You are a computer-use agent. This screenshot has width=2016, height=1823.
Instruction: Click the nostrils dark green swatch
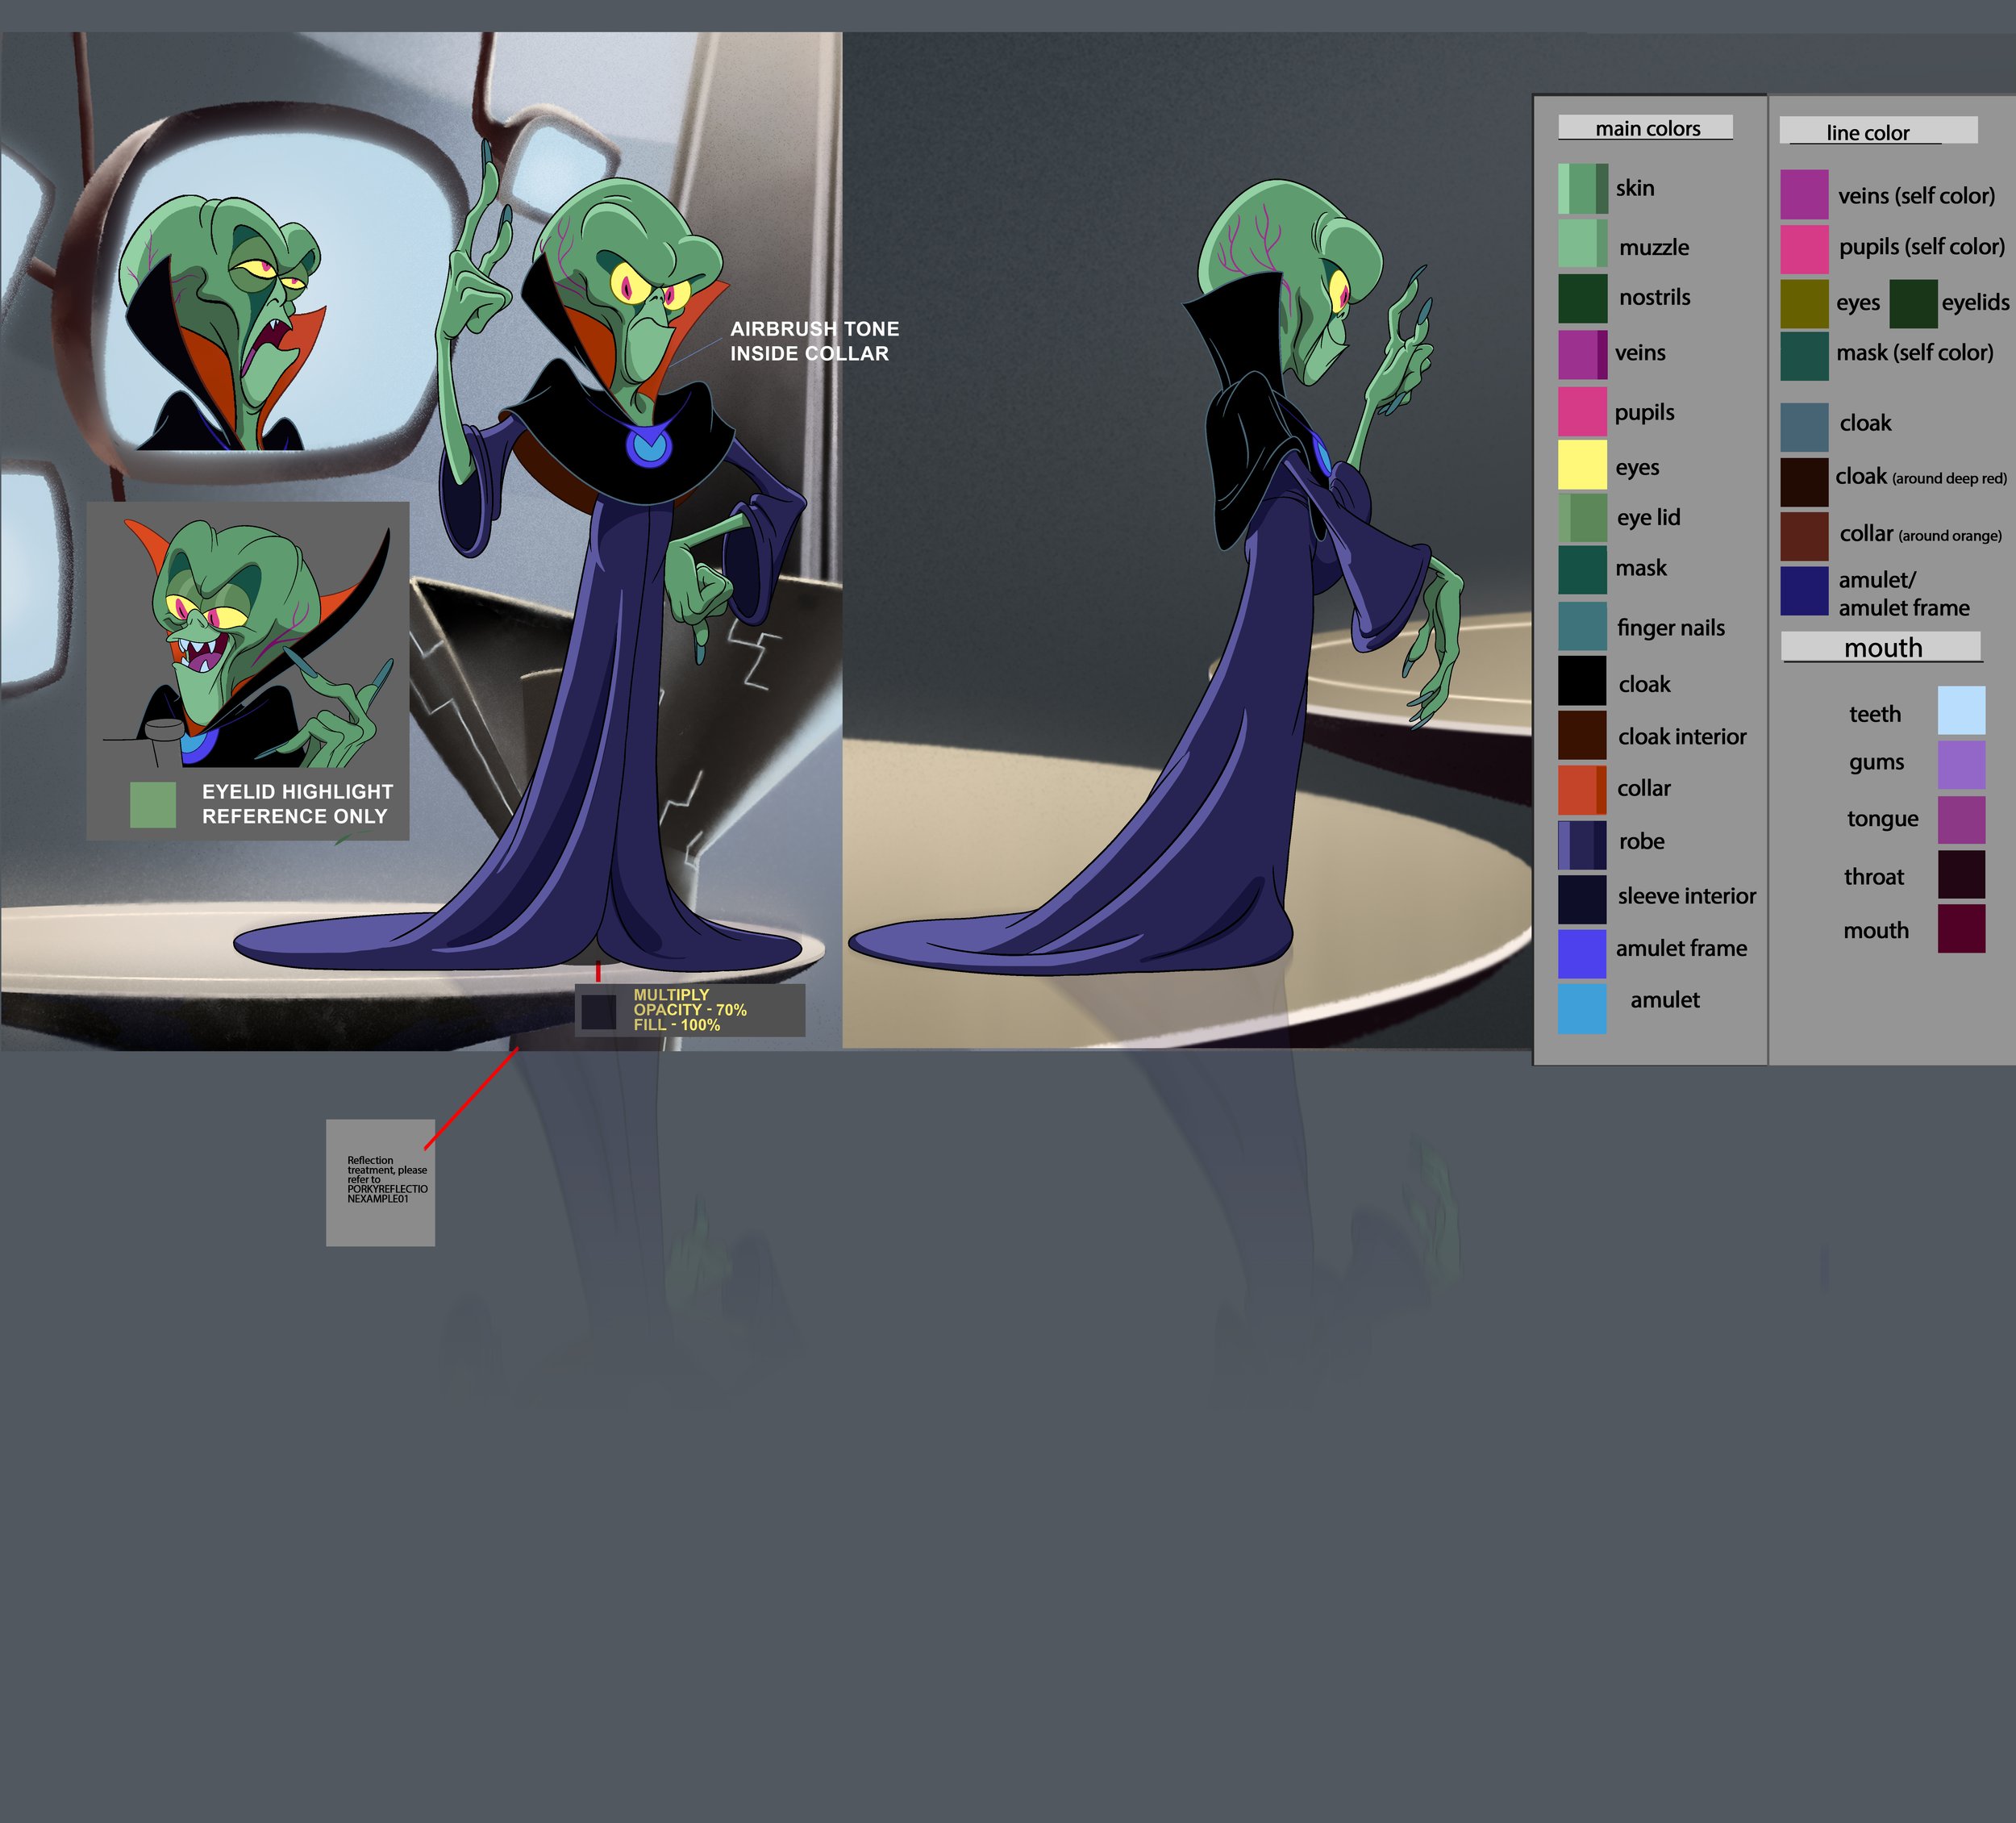(1582, 298)
